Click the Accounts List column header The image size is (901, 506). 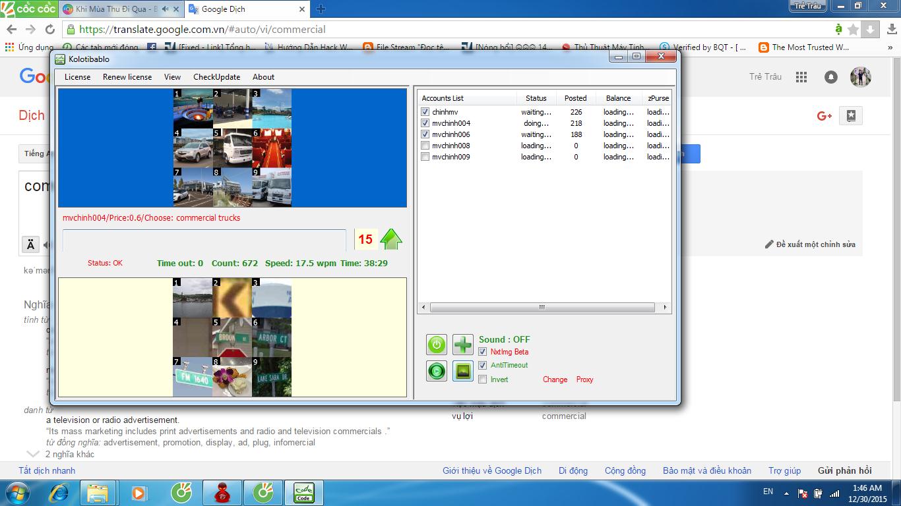coord(468,98)
